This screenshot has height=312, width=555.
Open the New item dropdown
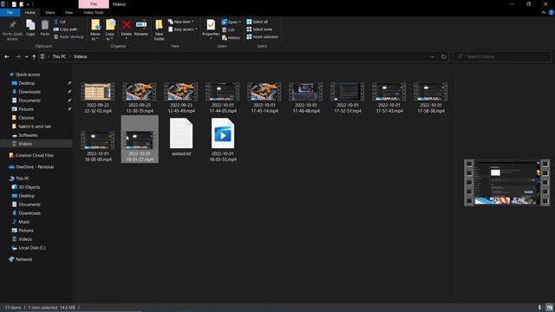pyautogui.click(x=181, y=22)
